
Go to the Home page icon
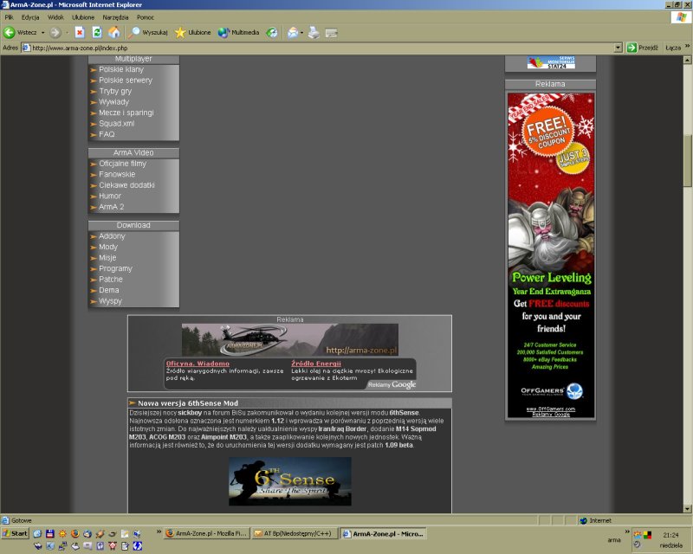pyautogui.click(x=113, y=32)
